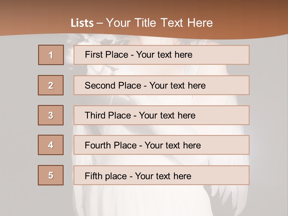The image size is (288, 216).
Task: Click the number 3 square
Action: [51, 115]
